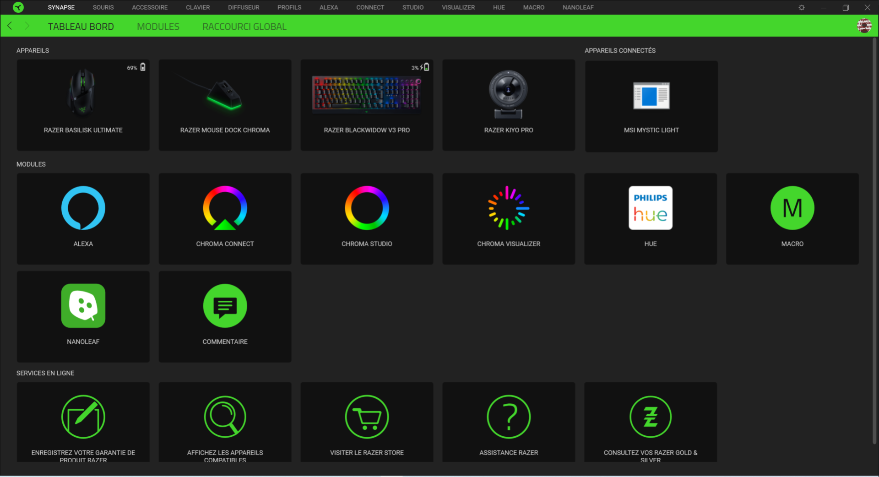Click the 3% charging battery indicator on BlackWidow
This screenshot has height=477, width=879.
click(x=420, y=67)
